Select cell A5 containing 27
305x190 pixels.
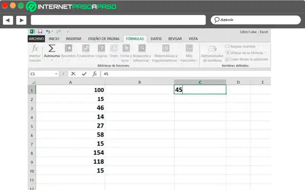pyautogui.click(x=71, y=126)
